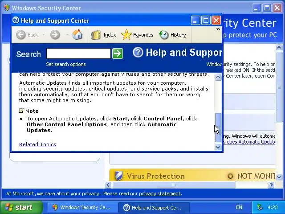
Task: Open the Related Topics link
Action: coord(37,144)
